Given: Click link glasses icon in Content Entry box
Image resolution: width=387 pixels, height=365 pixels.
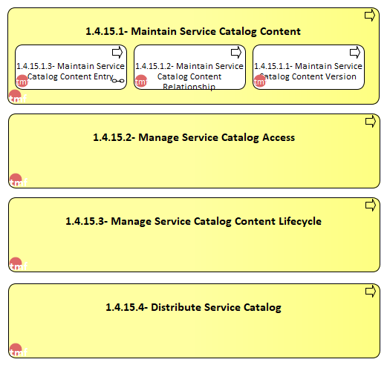Looking at the screenshot, I should pyautogui.click(x=118, y=81).
